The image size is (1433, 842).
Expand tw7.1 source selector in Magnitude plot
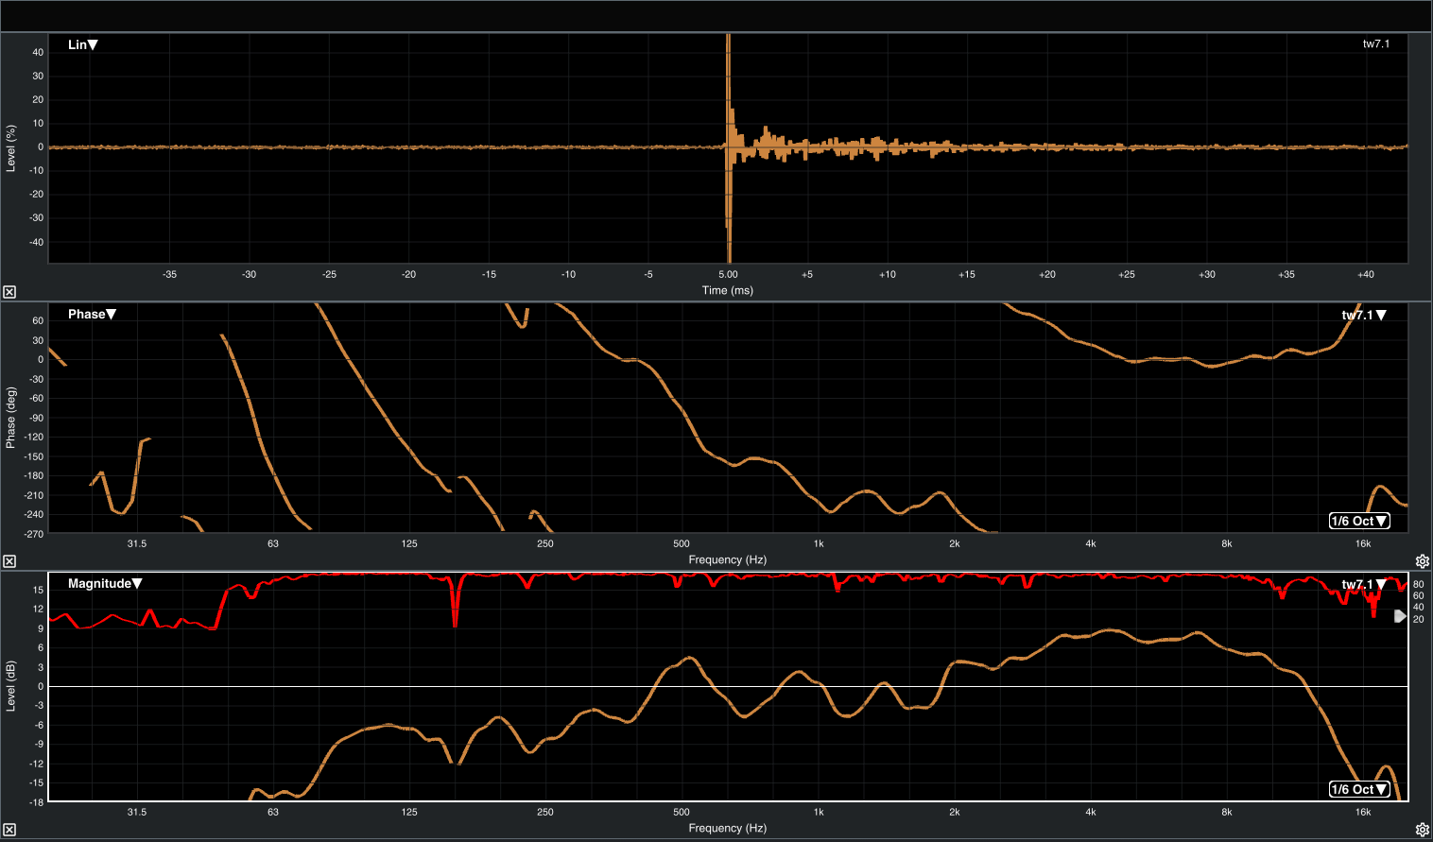1364,584
